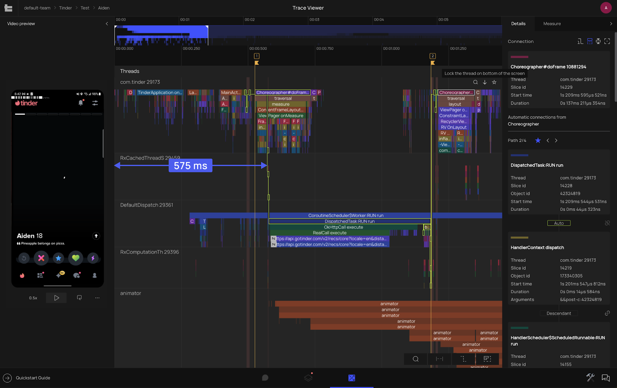The height and width of the screenshot is (388, 617).
Task: Click the video comment/annotate icon
Action: point(79,298)
